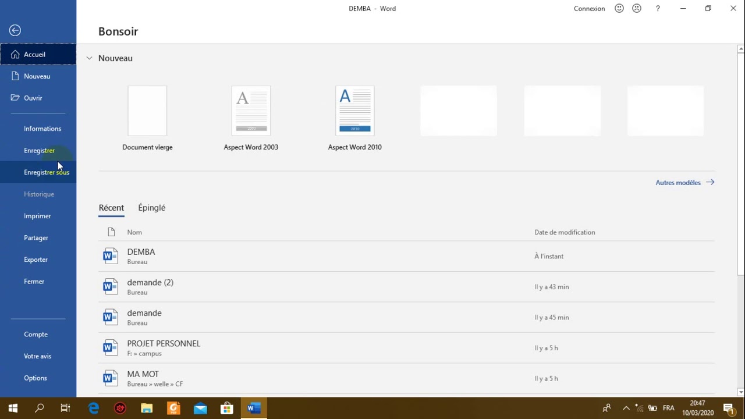This screenshot has height=419, width=745.
Task: Open Microsoft Edge from the taskbar
Action: click(93, 407)
